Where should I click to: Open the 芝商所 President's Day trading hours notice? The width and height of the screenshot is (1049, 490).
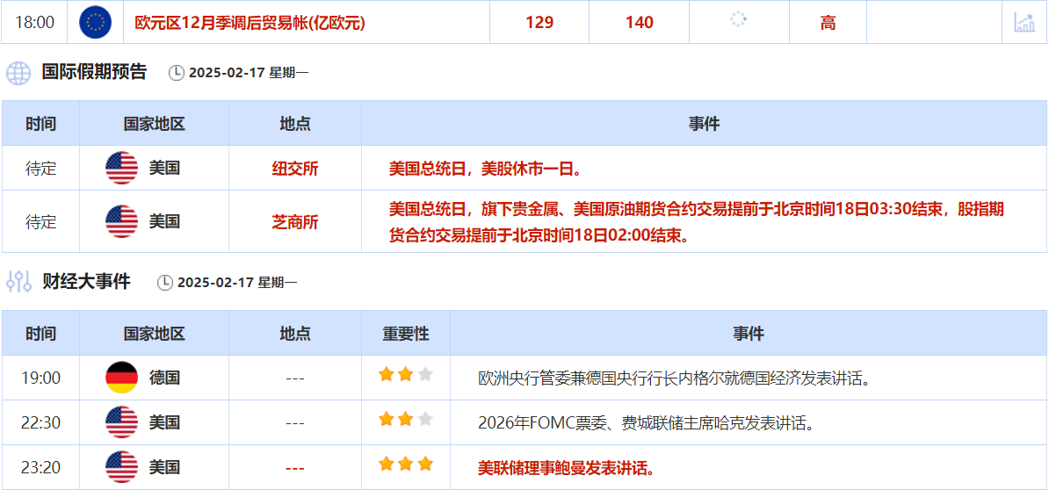tap(697, 222)
